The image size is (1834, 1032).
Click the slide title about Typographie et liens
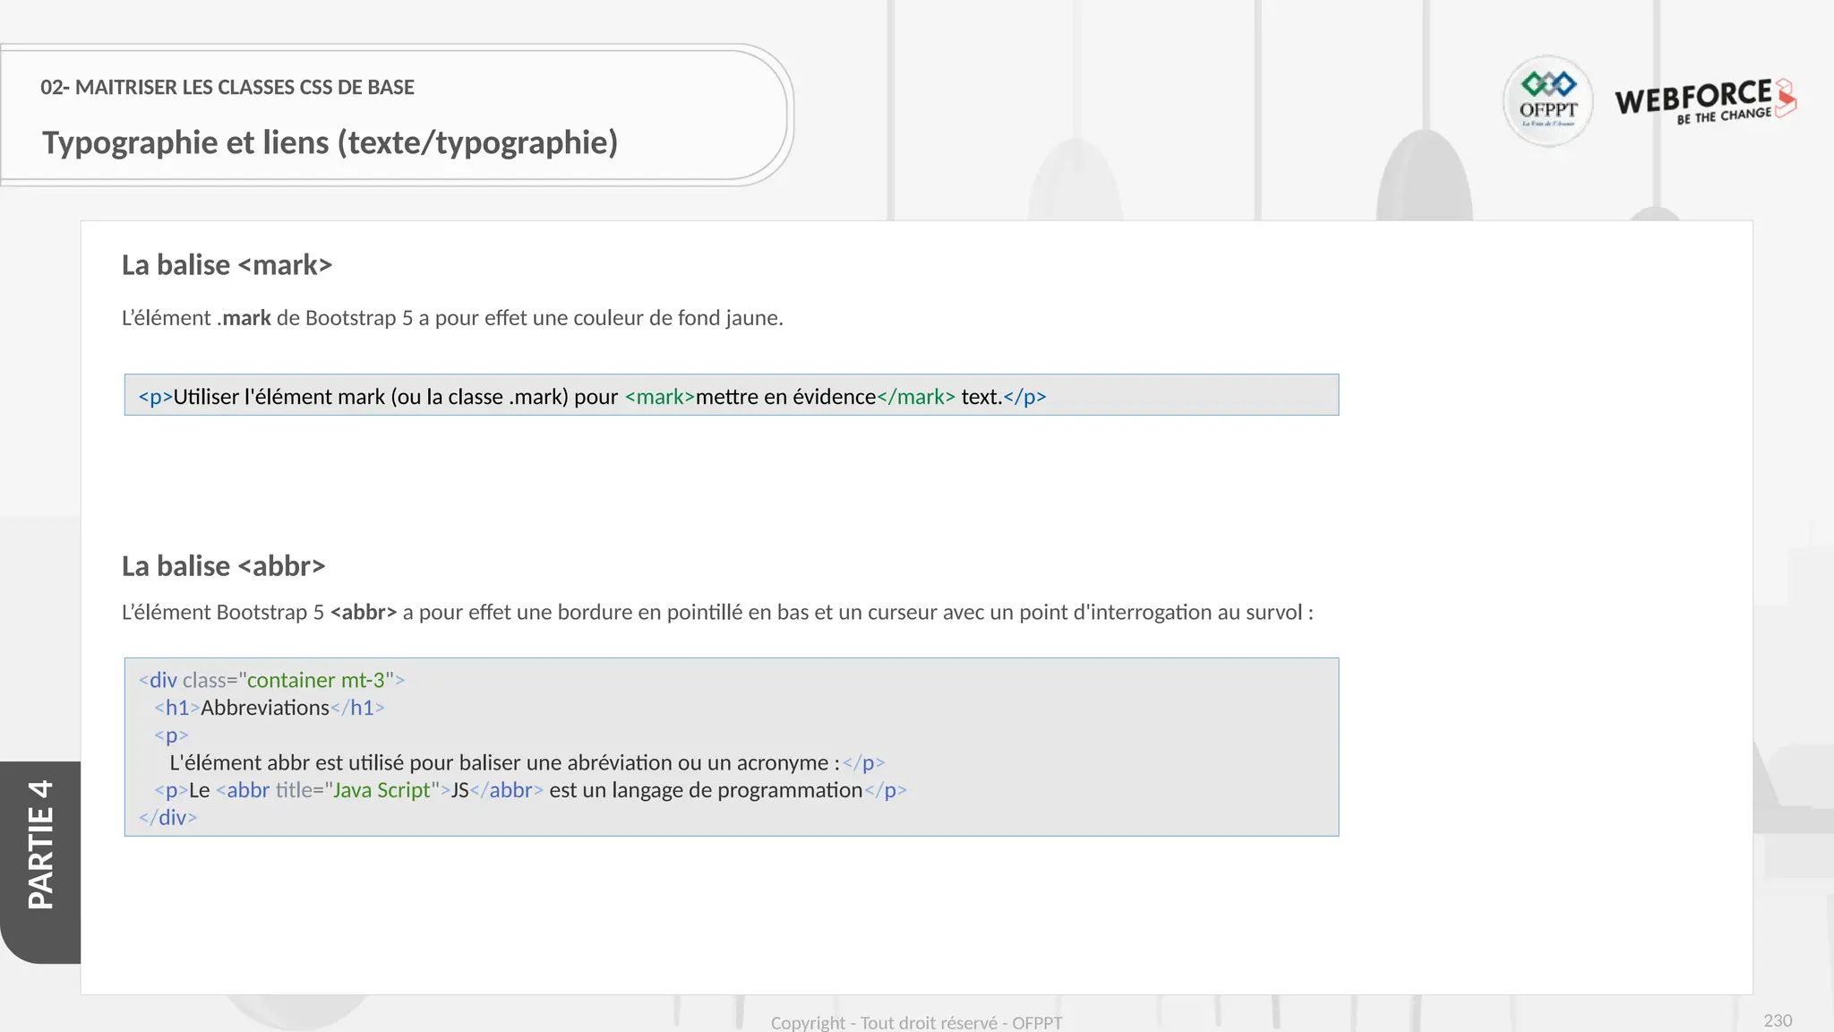330,143
